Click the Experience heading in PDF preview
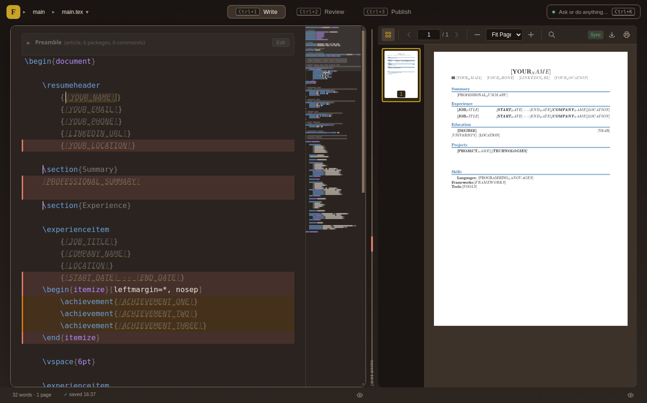Screen dimensions: 647x403 click(462, 104)
